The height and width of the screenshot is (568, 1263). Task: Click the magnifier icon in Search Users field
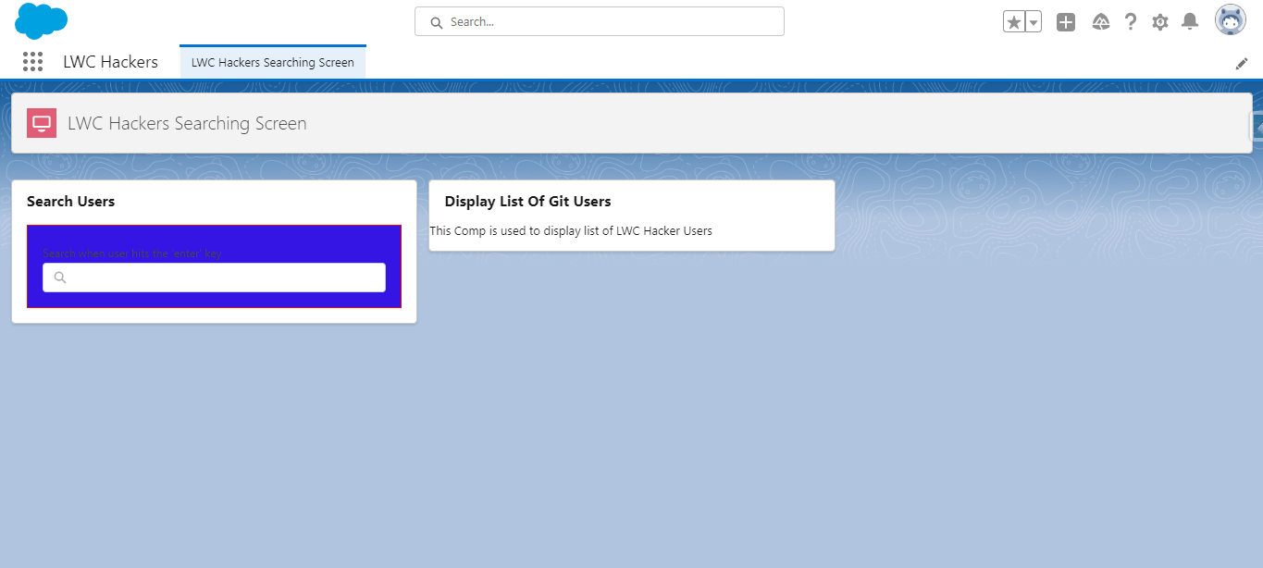tap(60, 278)
